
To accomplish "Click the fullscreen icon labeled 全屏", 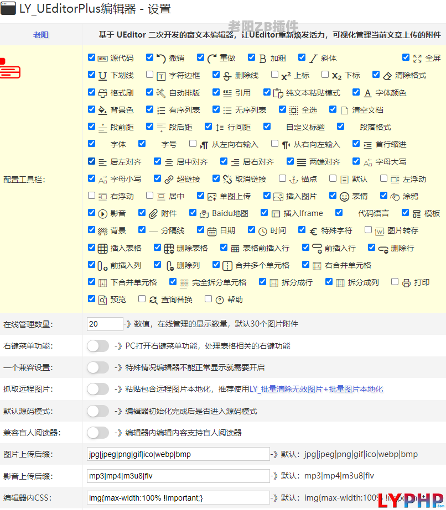I will 417,58.
